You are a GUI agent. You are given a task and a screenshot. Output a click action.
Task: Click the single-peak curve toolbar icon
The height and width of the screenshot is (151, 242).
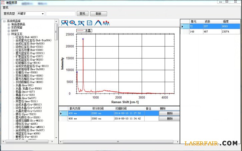click(x=98, y=23)
